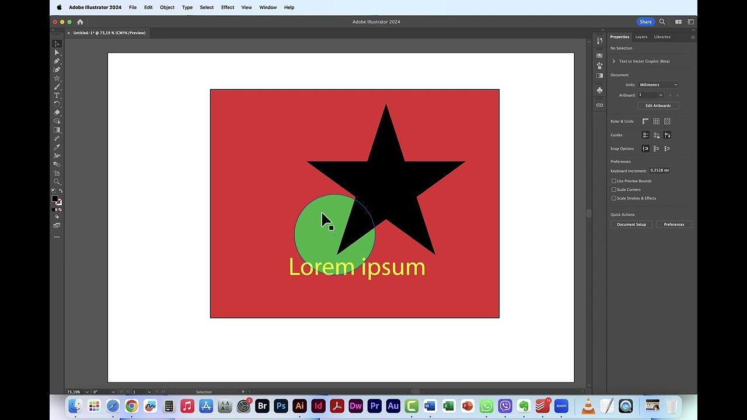The height and width of the screenshot is (420, 747).
Task: Open the Artboard number dropdown
Action: coord(661,95)
